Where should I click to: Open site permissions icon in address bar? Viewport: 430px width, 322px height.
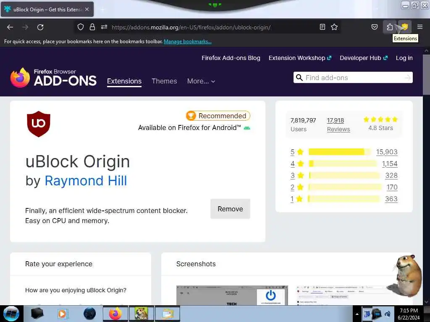coord(104,27)
